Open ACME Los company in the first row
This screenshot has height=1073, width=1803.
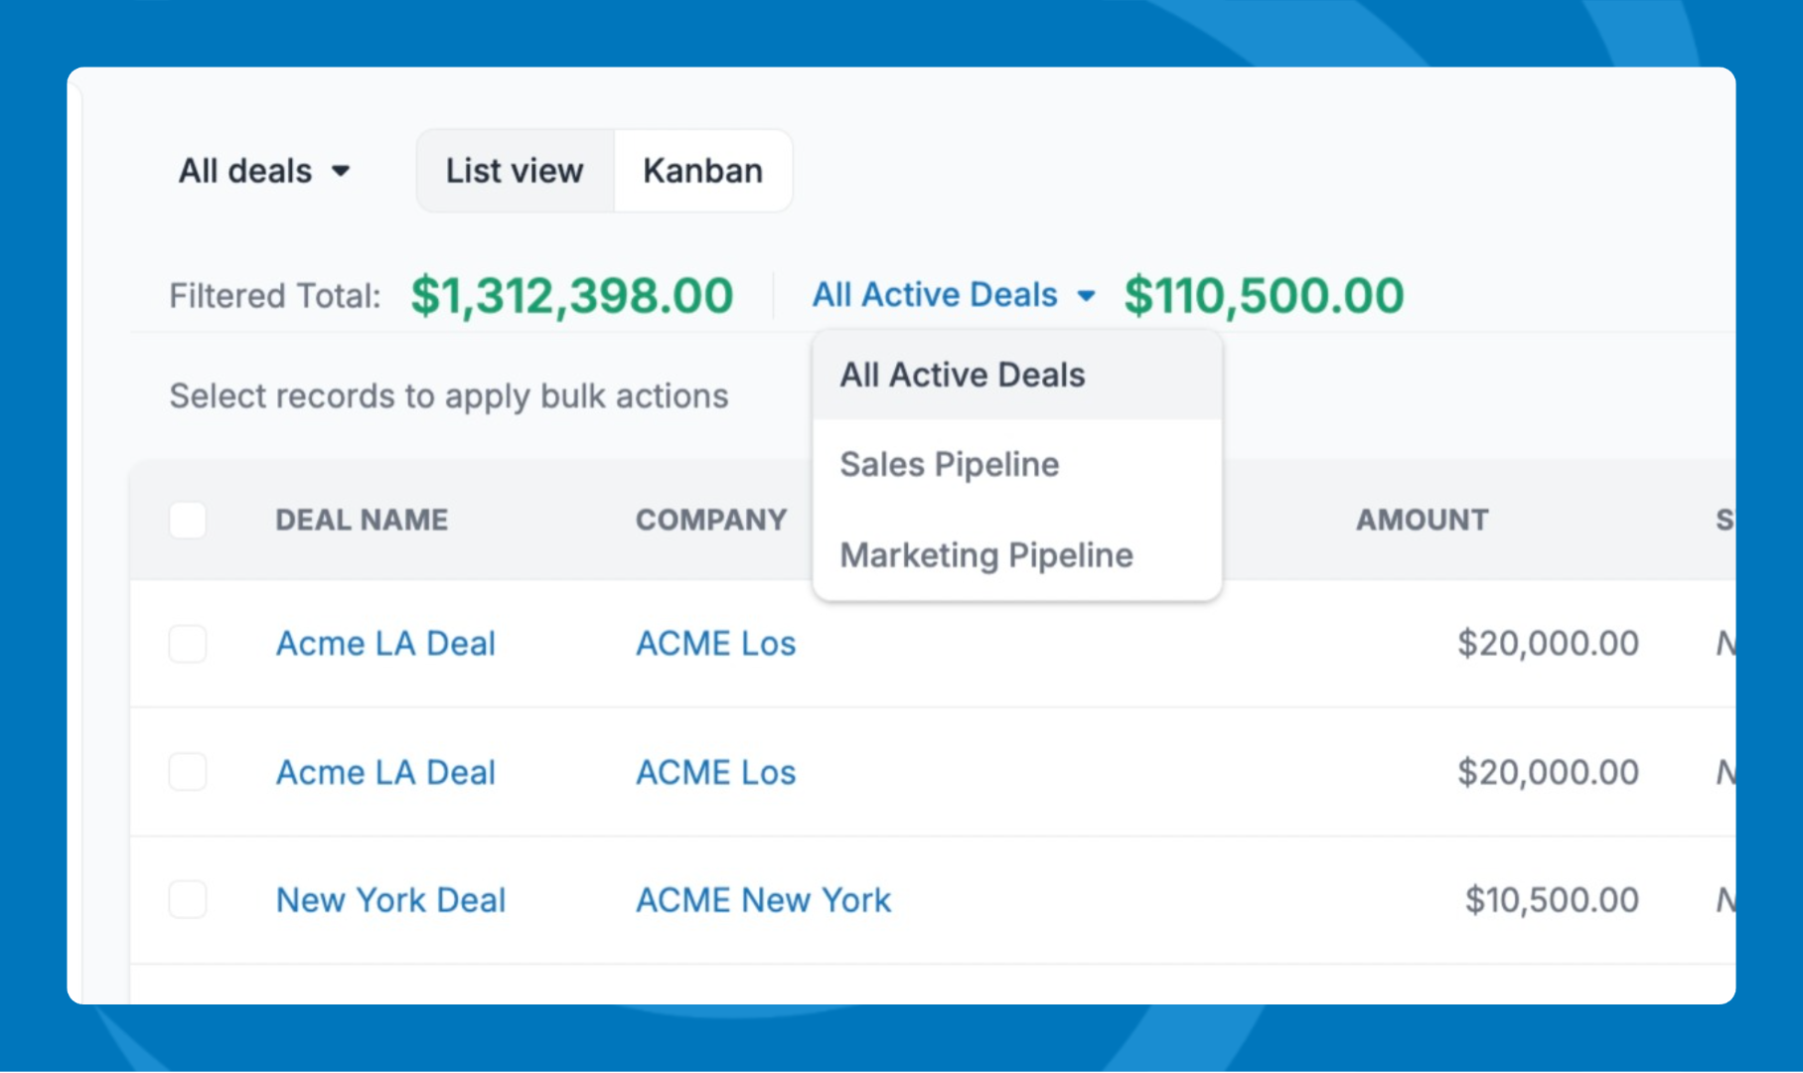coord(715,644)
